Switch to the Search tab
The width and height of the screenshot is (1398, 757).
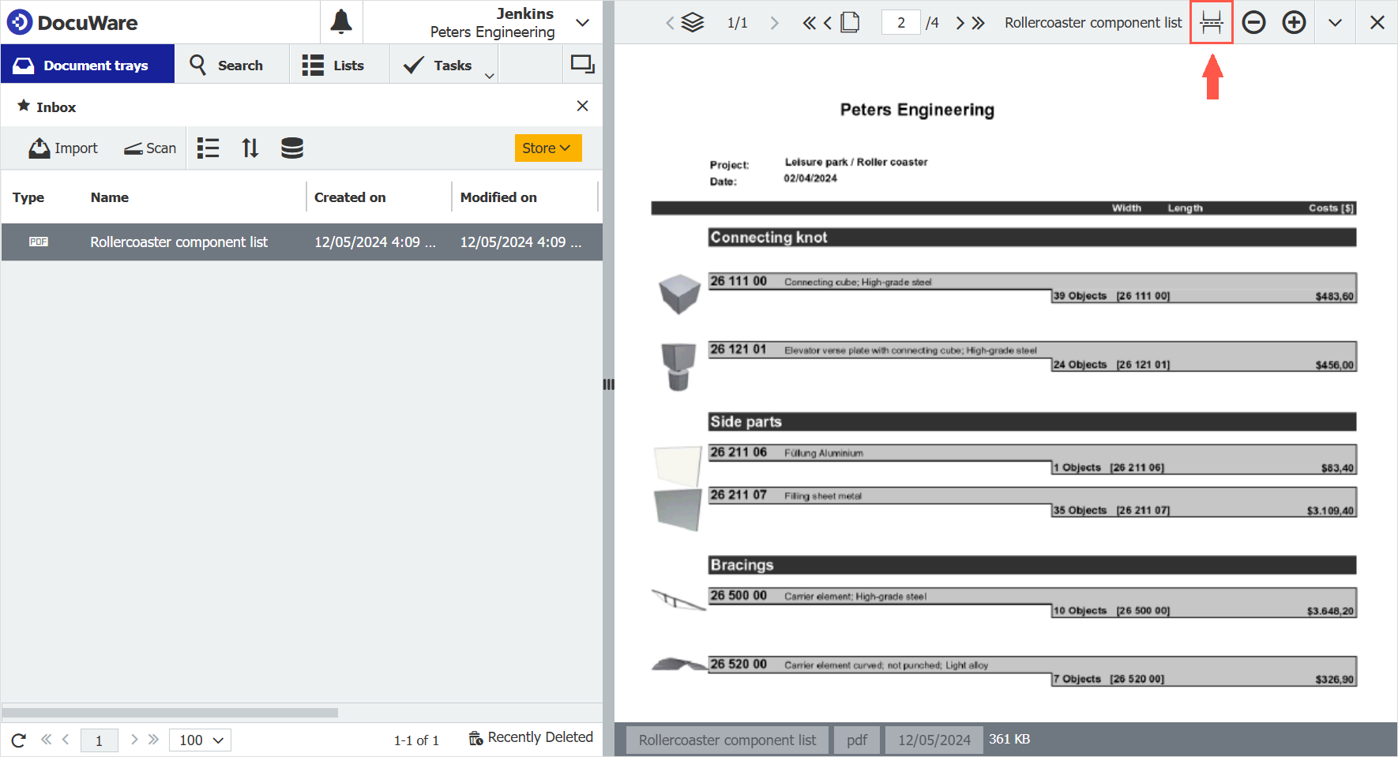231,65
